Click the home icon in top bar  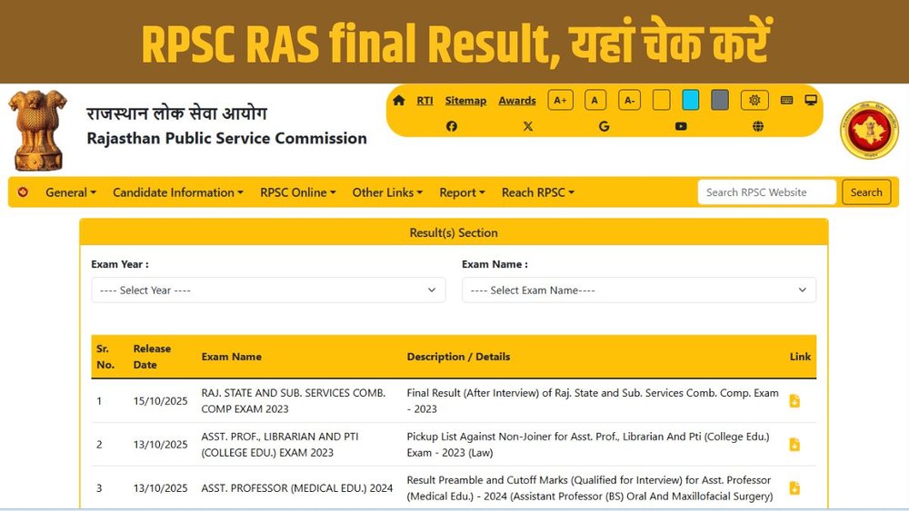(398, 101)
